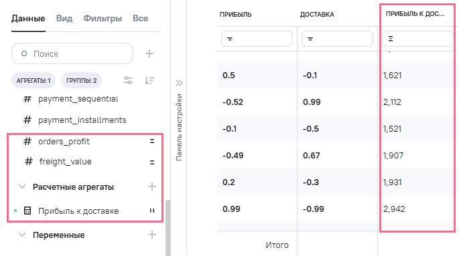Switch to the Вид tab

tap(64, 19)
